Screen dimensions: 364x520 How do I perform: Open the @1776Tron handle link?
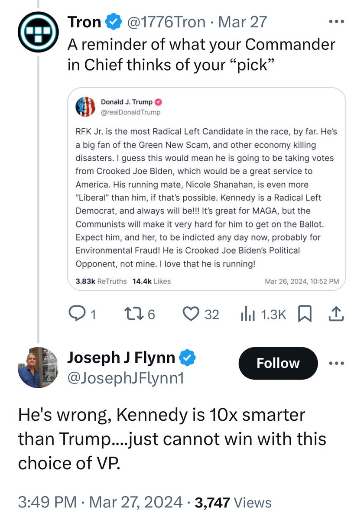coord(166,22)
